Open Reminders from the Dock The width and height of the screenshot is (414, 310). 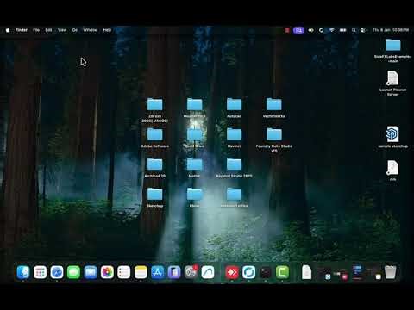pos(124,272)
